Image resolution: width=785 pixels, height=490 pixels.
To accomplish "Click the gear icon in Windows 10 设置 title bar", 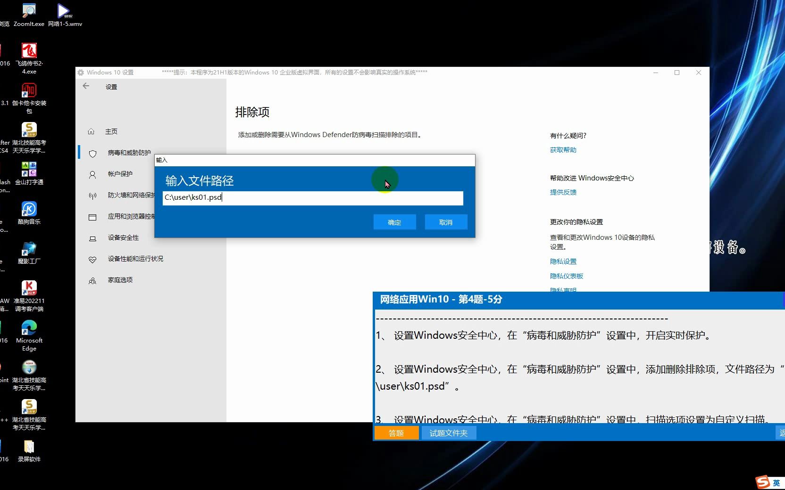I will point(81,73).
